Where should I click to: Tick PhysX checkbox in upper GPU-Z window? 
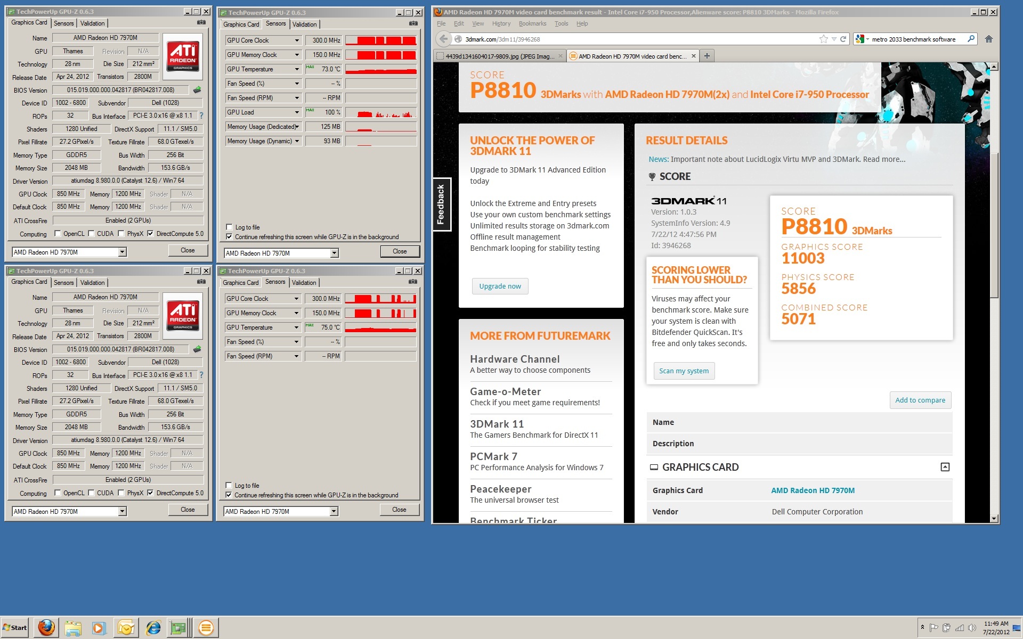point(121,233)
